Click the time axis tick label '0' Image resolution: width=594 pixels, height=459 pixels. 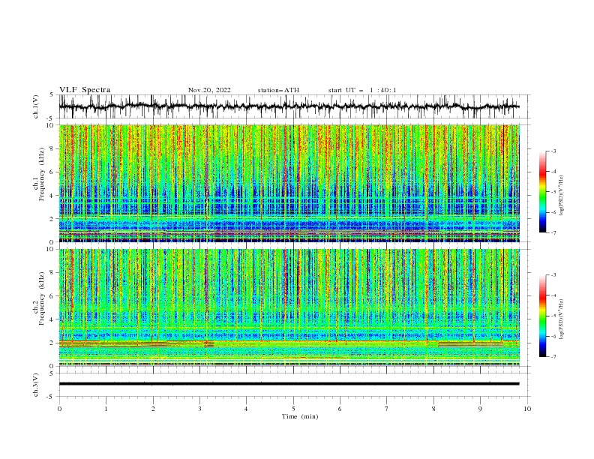coord(59,409)
